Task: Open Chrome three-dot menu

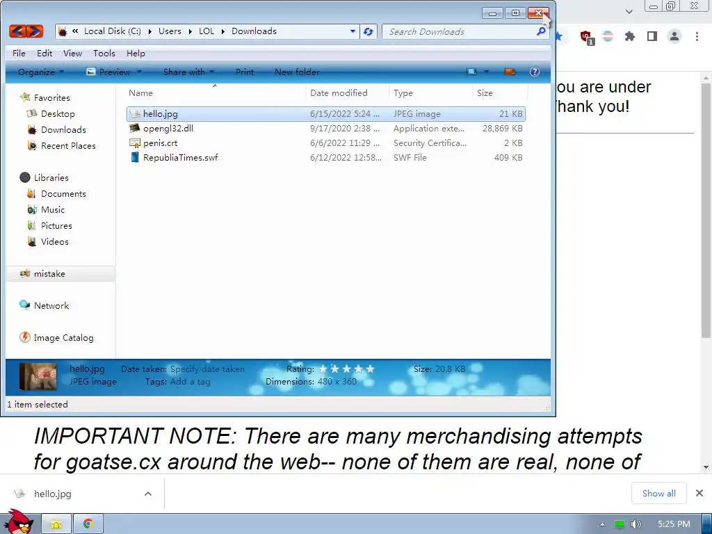Action: pos(697,36)
